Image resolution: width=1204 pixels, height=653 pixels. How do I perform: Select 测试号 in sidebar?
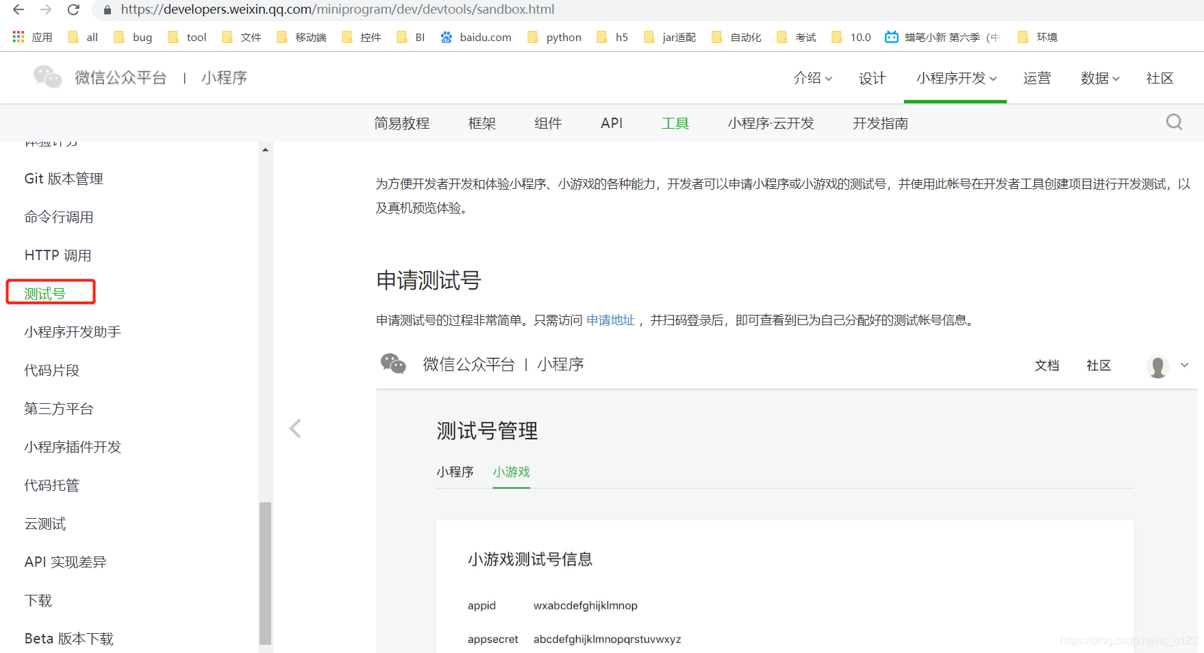tap(45, 294)
